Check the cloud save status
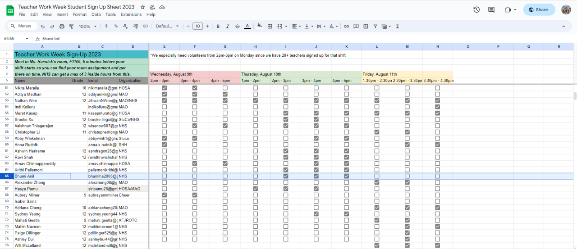This screenshot has height=249, width=577. (162, 8)
